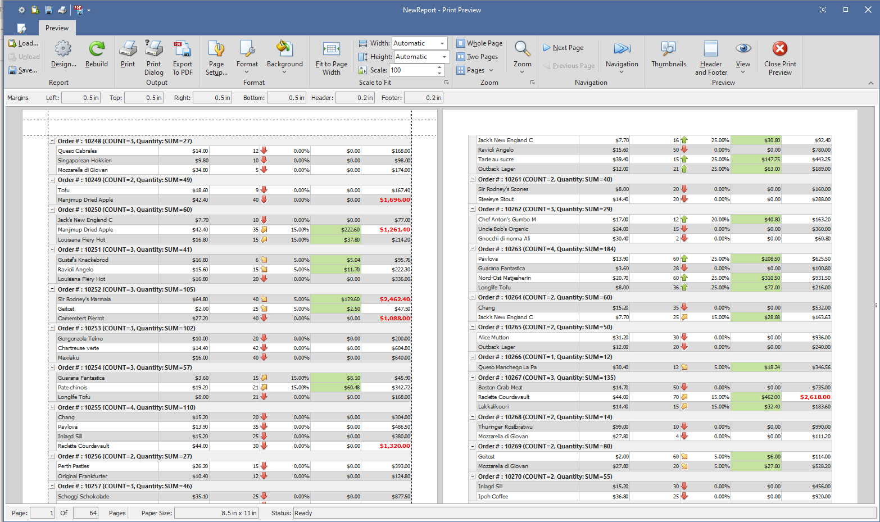Edit the Bottom margin field

click(287, 98)
